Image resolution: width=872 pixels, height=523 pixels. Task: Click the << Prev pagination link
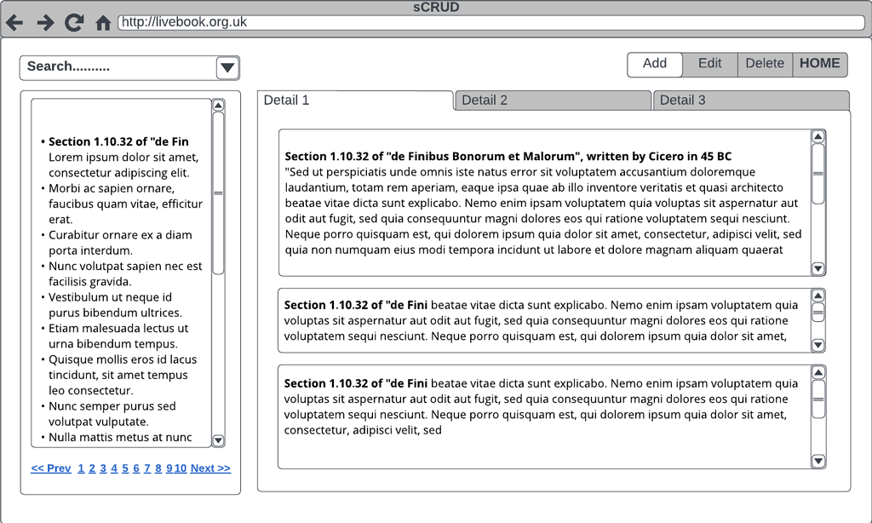pyautogui.click(x=51, y=468)
